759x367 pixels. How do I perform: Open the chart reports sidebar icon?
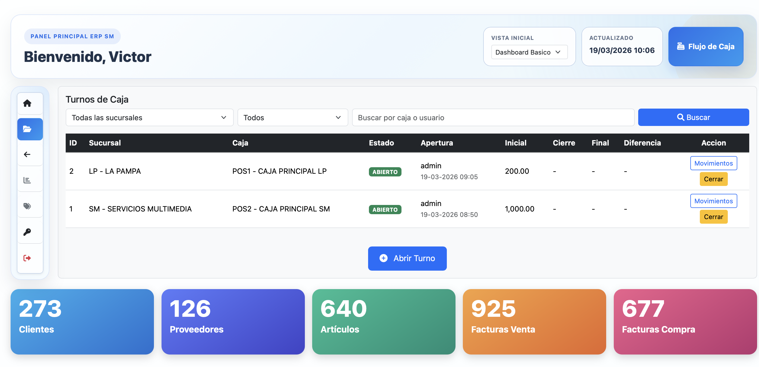click(x=27, y=180)
